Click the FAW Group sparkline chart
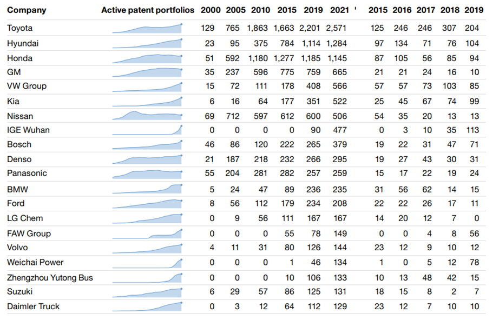Image resolution: width=499 pixels, height=320 pixels. pyautogui.click(x=147, y=234)
